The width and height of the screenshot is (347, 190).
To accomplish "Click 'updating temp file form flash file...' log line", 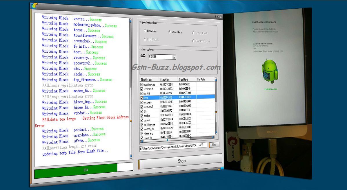I will click(75, 152).
